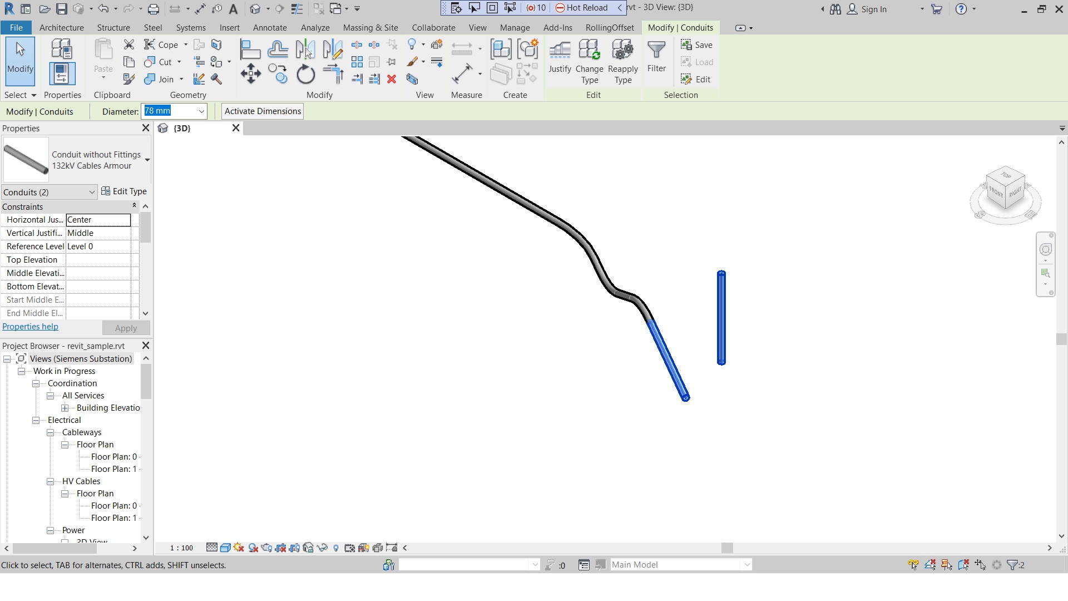Toggle the visual style on view control bar
Image resolution: width=1068 pixels, height=601 pixels.
pos(225,548)
